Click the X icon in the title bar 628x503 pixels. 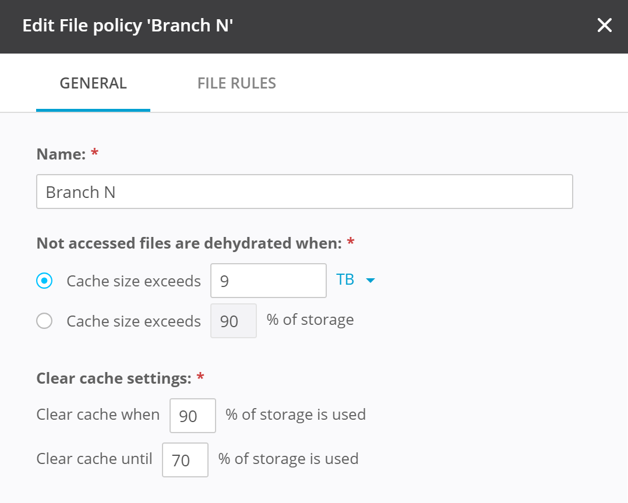[x=604, y=26]
